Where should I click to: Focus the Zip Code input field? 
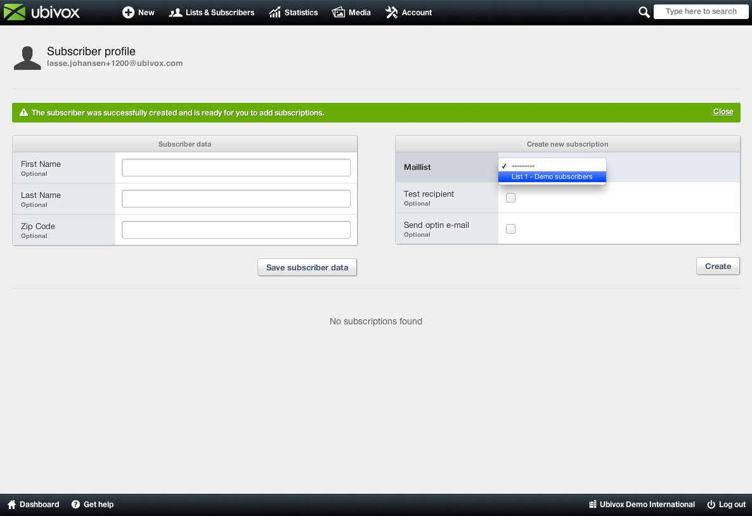(x=236, y=230)
